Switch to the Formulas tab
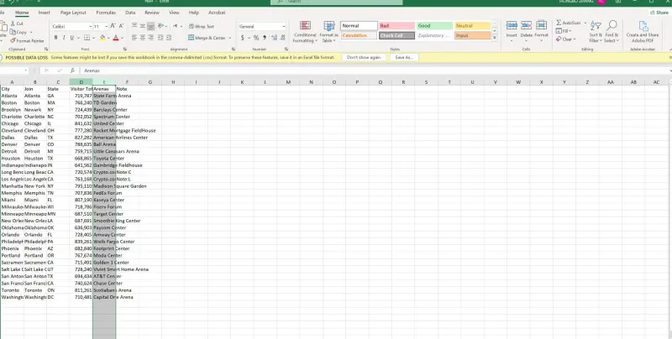Screen dimensions: 672x339 click(106, 13)
